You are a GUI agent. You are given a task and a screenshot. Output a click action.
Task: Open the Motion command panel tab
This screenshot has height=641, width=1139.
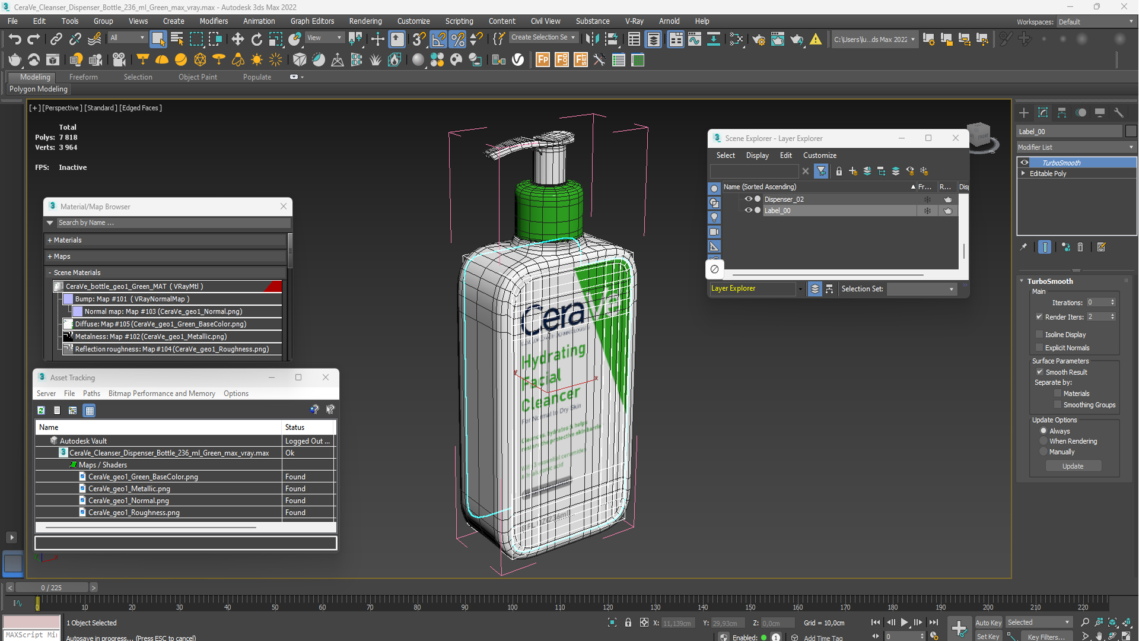click(1081, 113)
